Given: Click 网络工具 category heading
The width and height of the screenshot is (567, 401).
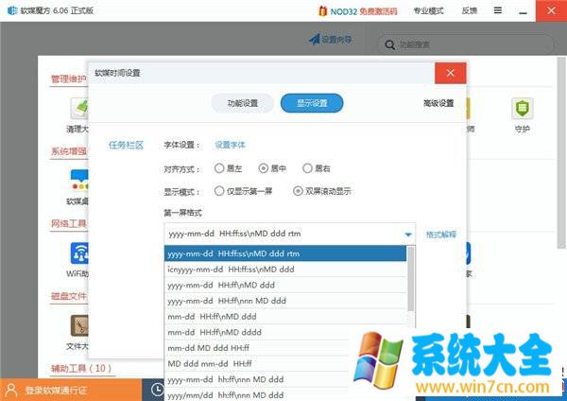Looking at the screenshot, I should (68, 223).
